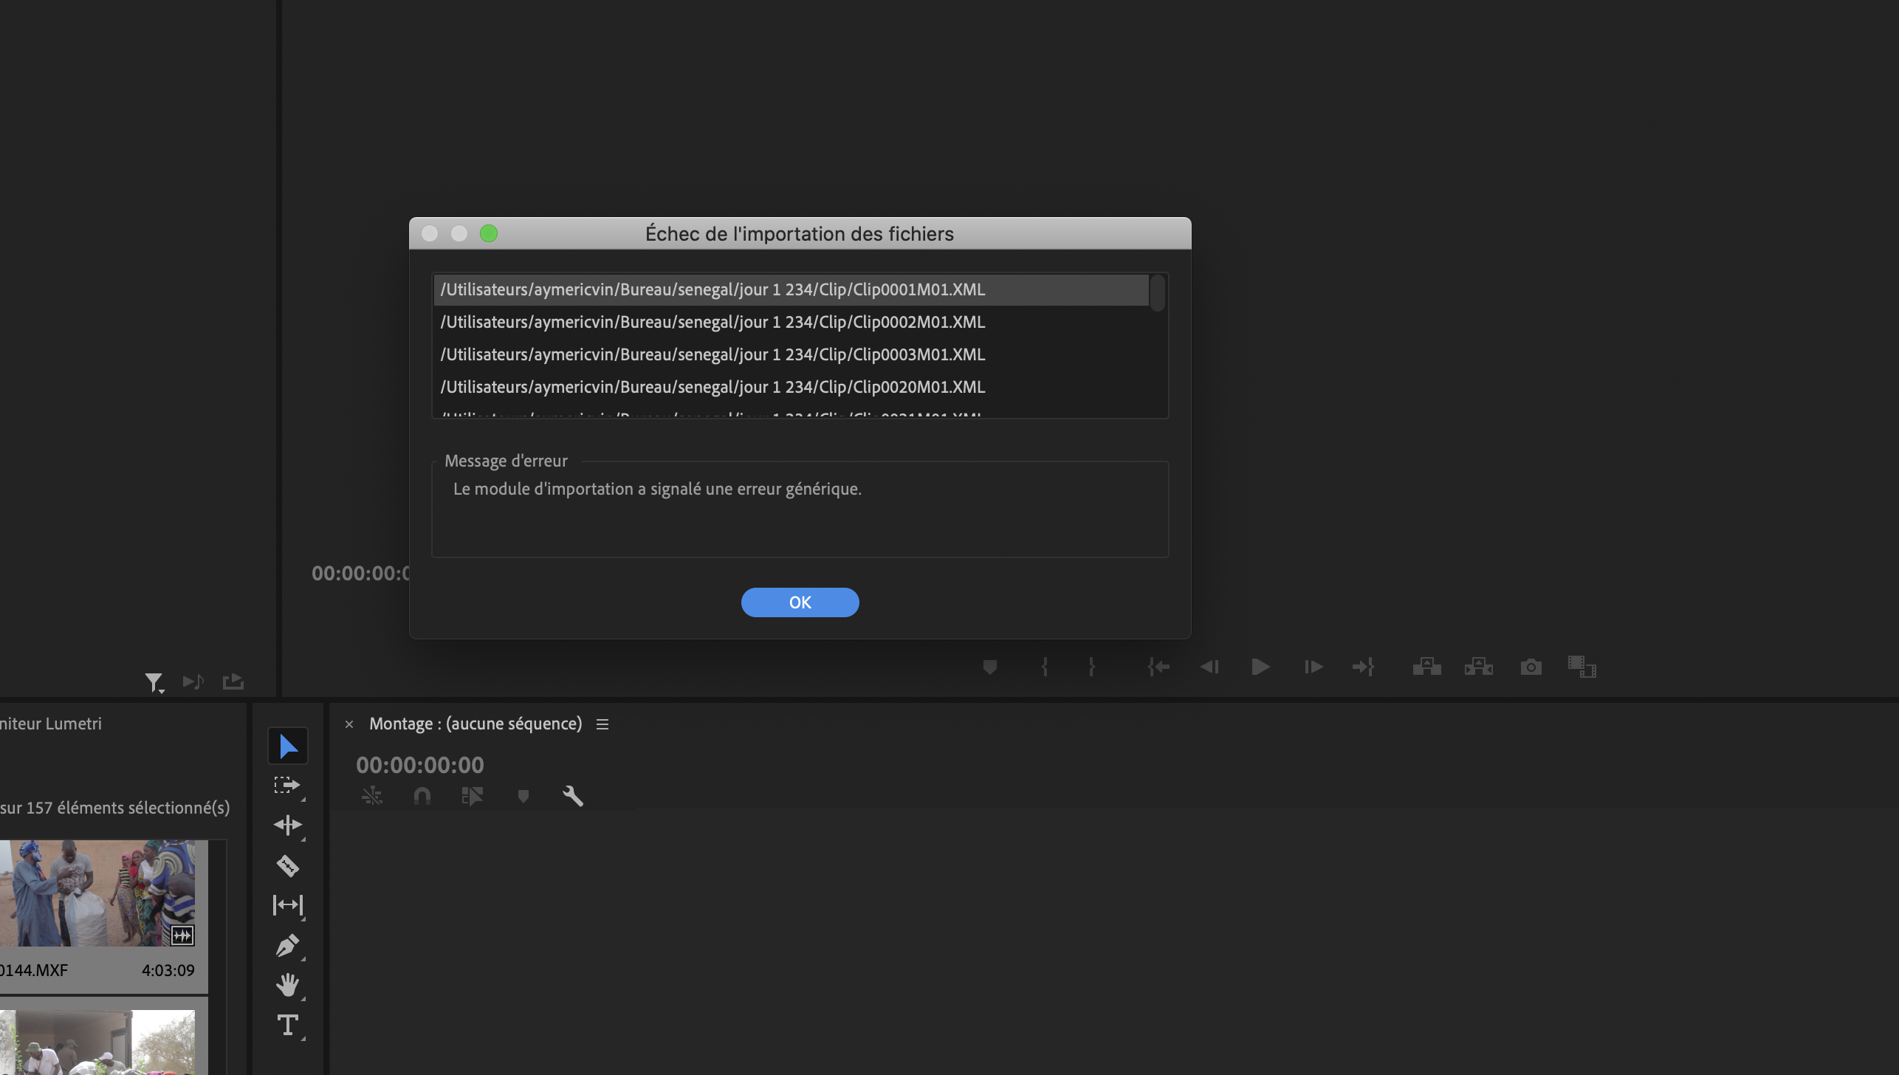Select the Razor tool
The height and width of the screenshot is (1075, 1899).
click(x=287, y=865)
